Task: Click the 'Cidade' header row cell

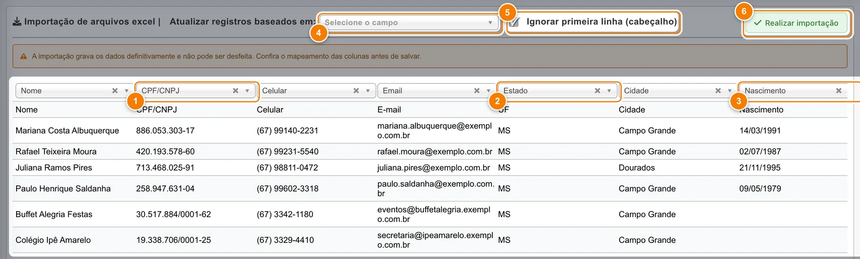Action: [632, 110]
